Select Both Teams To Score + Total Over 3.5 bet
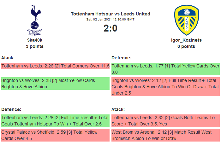Viewport: 221px width, 145px height. [165, 121]
